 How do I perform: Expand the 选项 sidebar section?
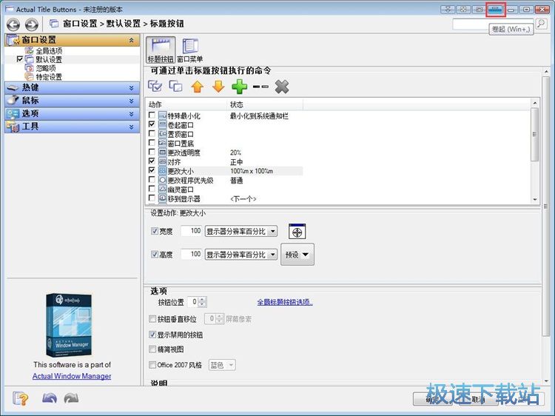[x=73, y=114]
